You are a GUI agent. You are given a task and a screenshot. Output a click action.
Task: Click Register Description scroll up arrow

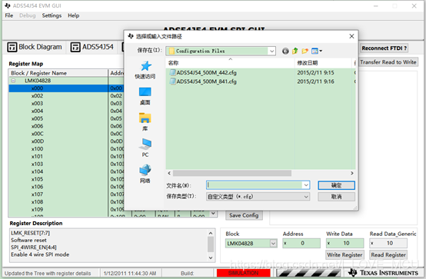211,233
